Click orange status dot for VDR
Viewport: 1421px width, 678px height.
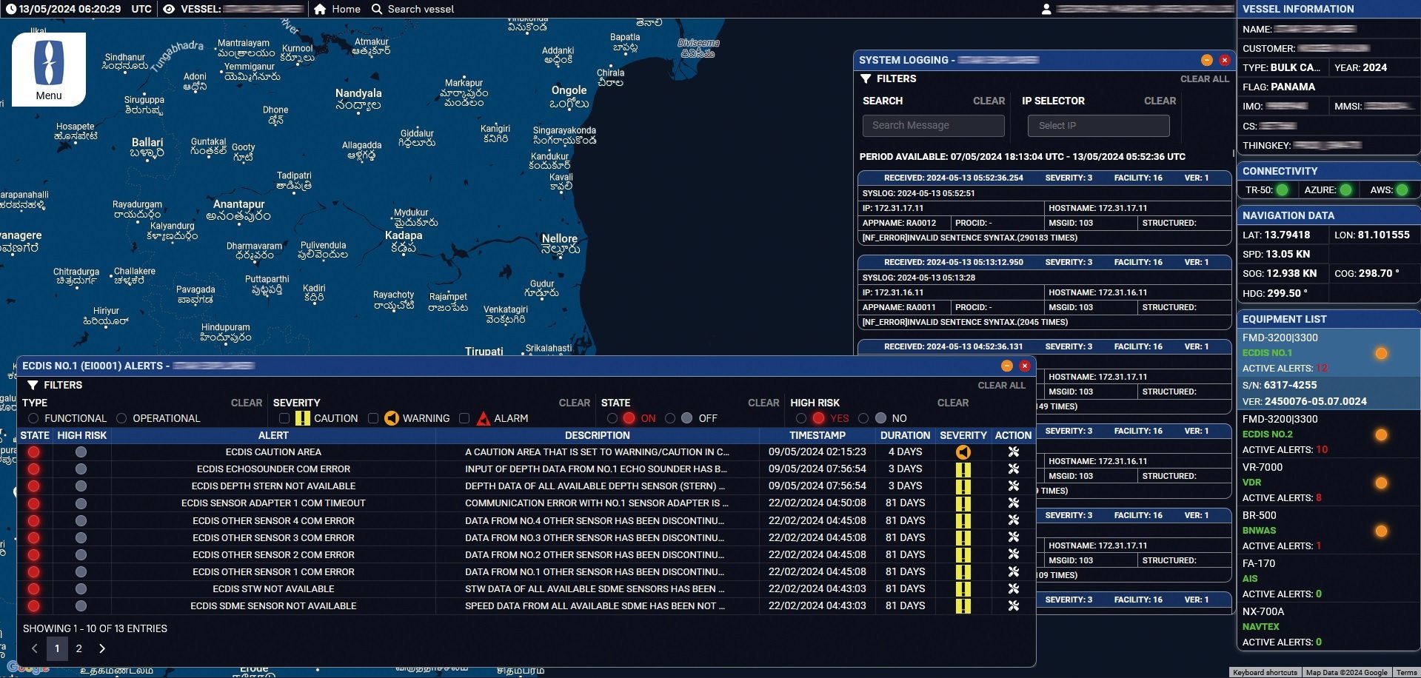click(1381, 483)
